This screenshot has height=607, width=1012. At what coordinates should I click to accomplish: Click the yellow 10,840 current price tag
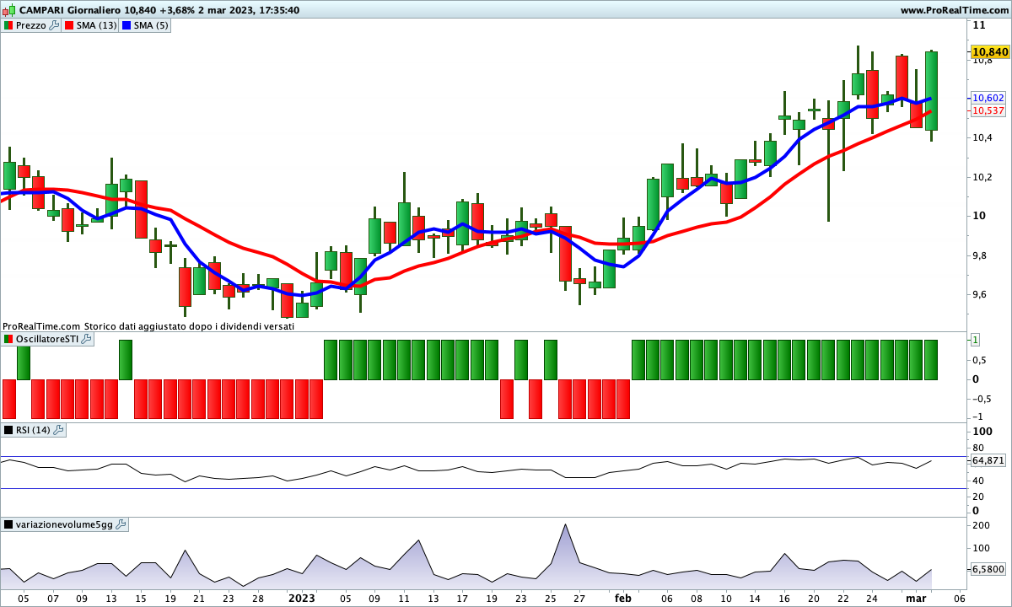990,52
